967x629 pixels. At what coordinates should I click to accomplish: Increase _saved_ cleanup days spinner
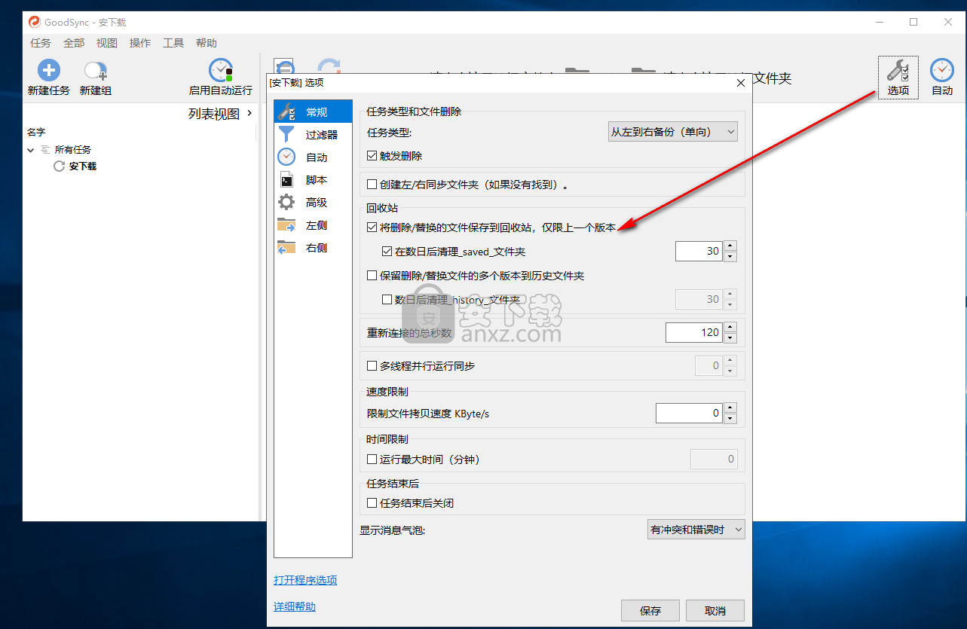click(x=730, y=246)
